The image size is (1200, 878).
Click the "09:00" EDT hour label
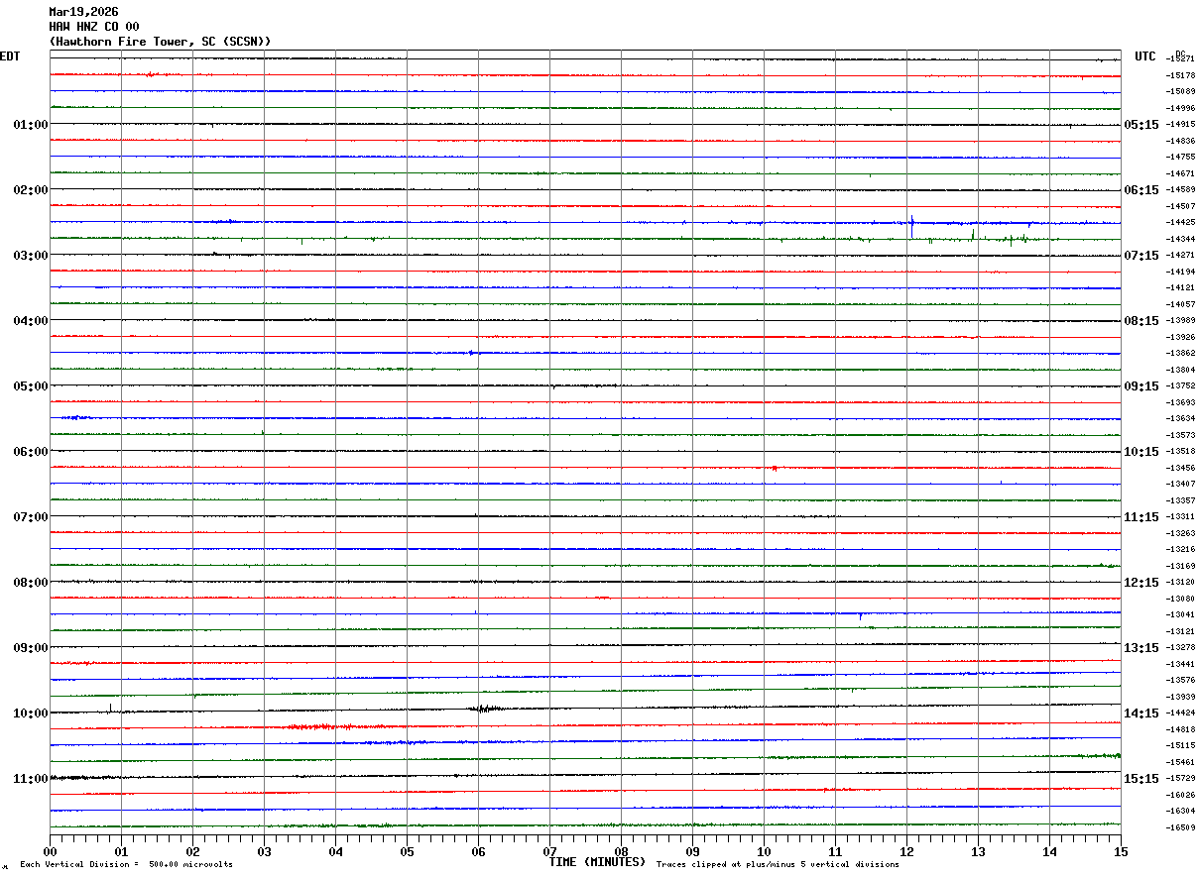click(x=31, y=648)
